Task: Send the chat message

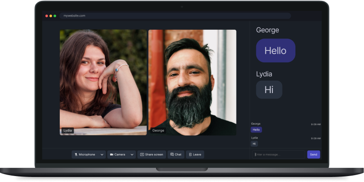Action: (313, 154)
